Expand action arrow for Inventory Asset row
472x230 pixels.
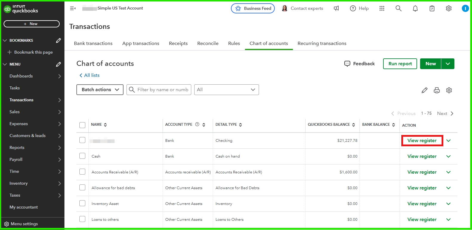pyautogui.click(x=448, y=204)
